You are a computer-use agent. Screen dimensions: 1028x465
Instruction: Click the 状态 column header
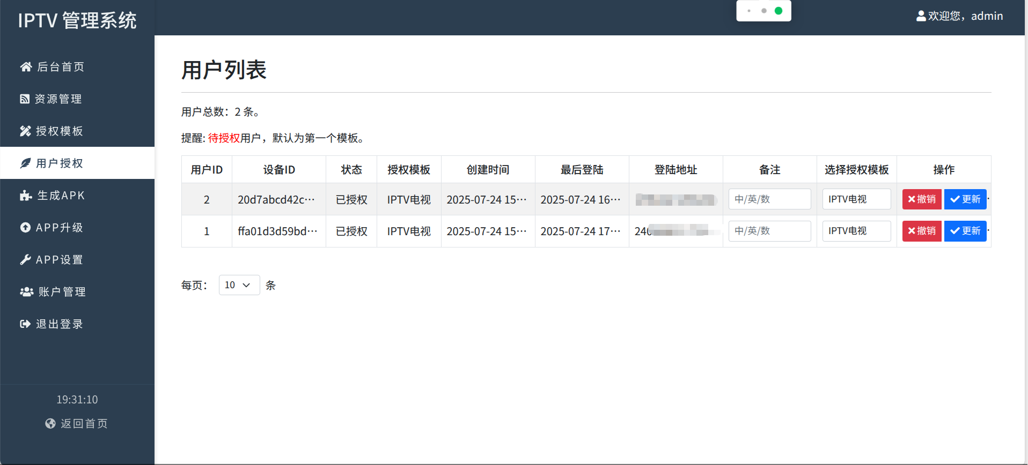(351, 169)
